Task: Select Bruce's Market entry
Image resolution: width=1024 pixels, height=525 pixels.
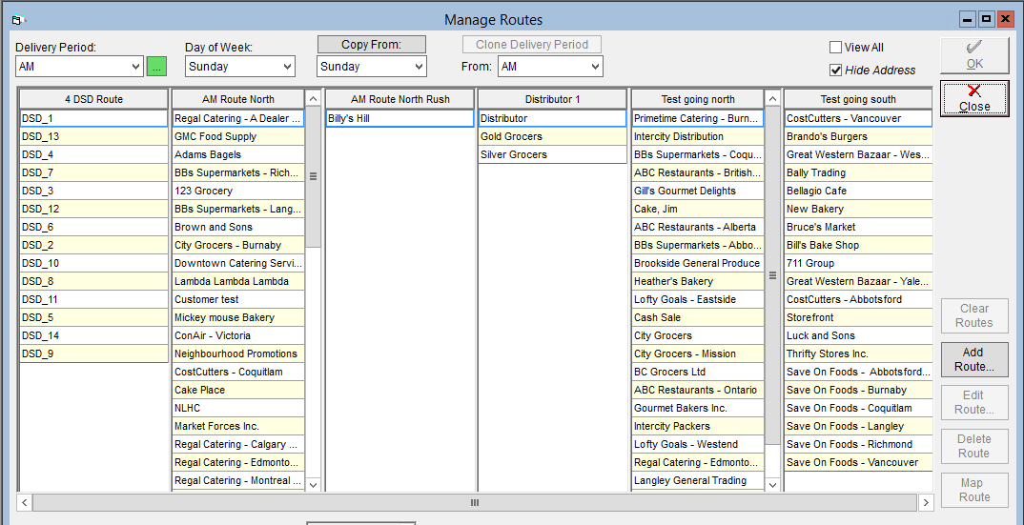Action: (858, 227)
